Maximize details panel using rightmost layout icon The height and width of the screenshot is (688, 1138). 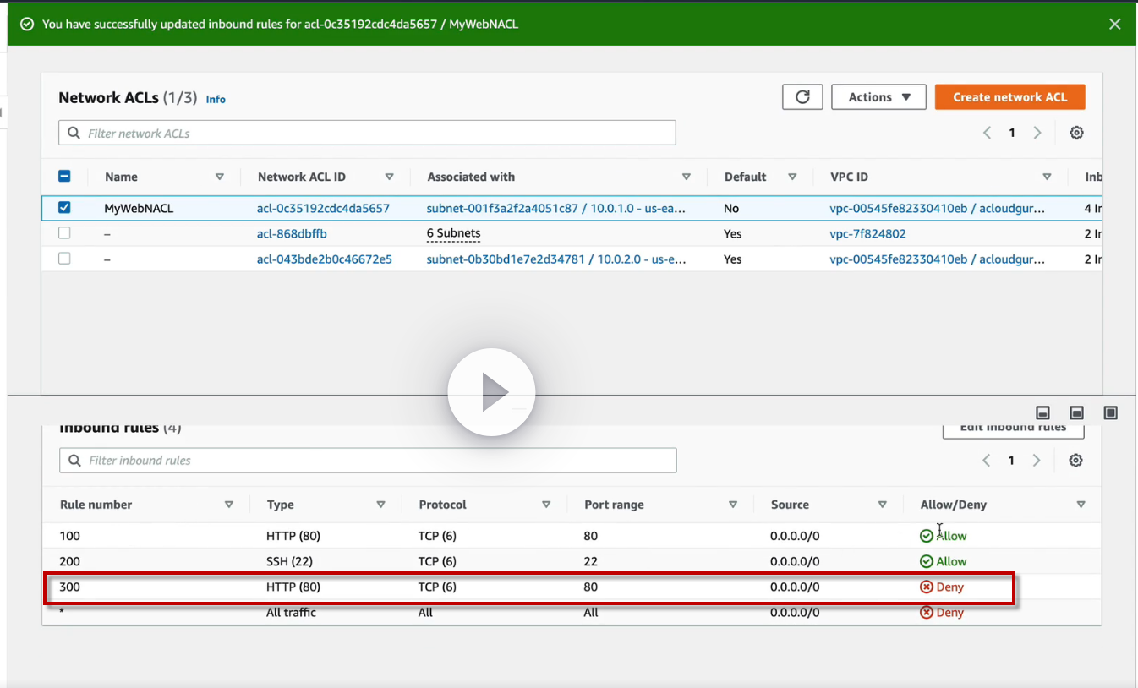click(1111, 412)
